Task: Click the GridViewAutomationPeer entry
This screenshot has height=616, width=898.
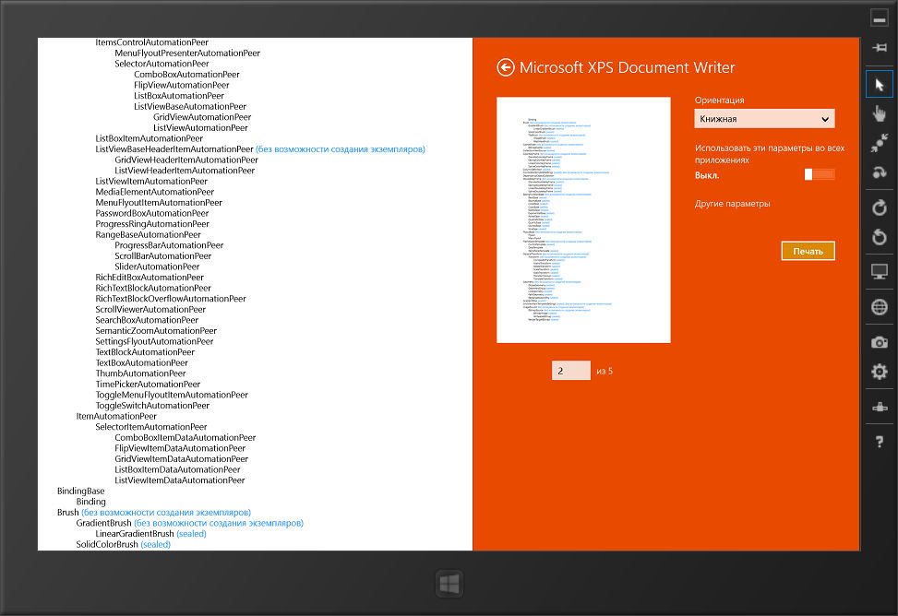Action: coord(202,117)
